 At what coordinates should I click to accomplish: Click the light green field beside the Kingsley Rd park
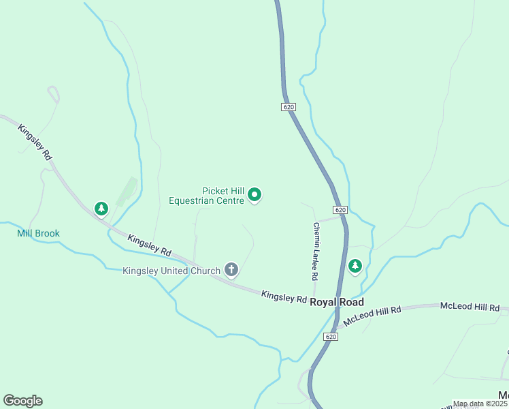click(x=127, y=192)
